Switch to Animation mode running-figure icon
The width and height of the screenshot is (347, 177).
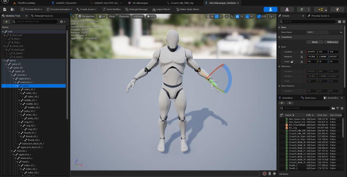[301, 9]
